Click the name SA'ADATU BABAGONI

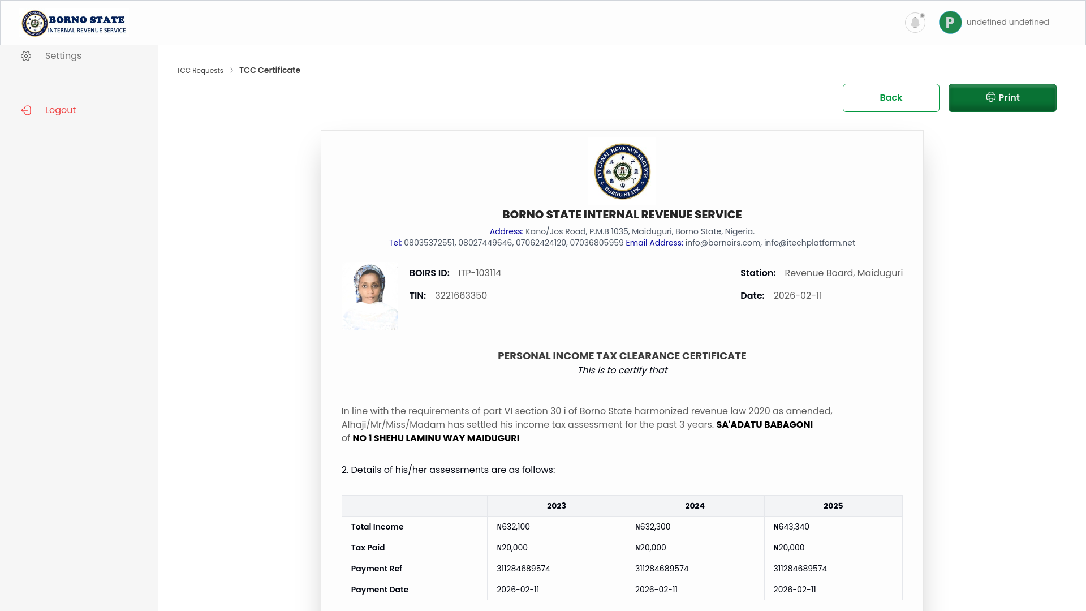pos(764,425)
